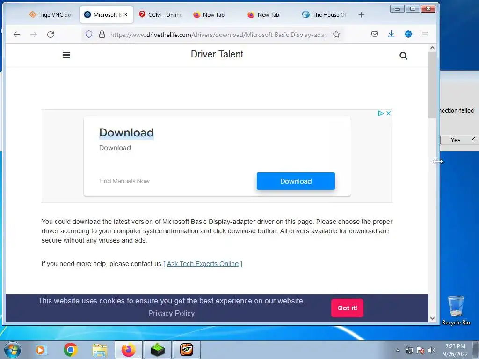Screen dimensions: 479x359
Task: Bookmark this page with the star icon
Action: tap(336, 34)
